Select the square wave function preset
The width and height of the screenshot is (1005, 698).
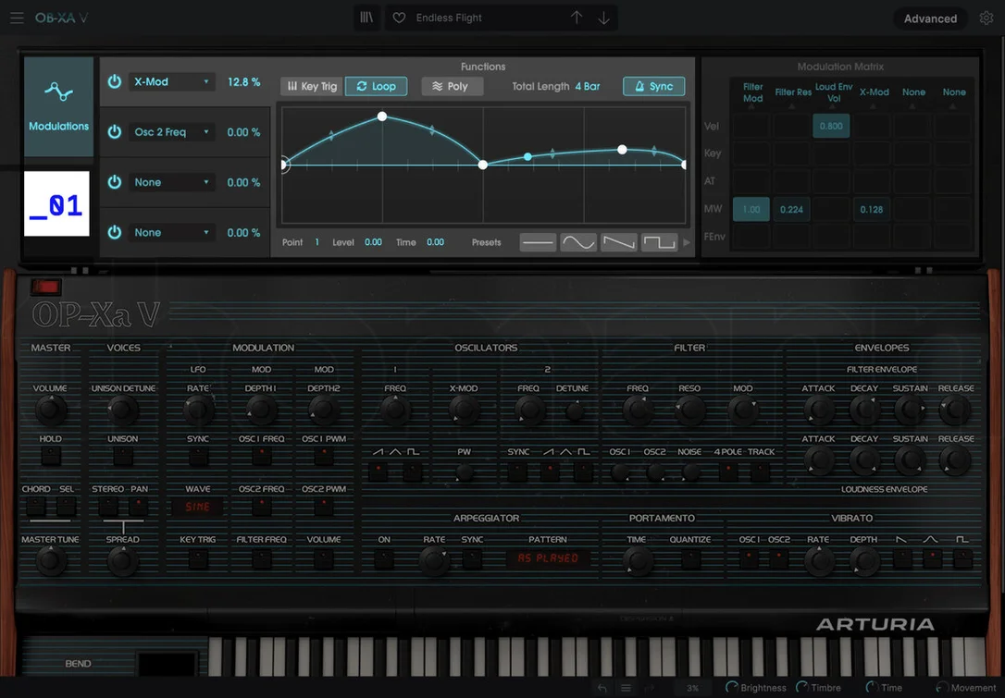point(659,243)
